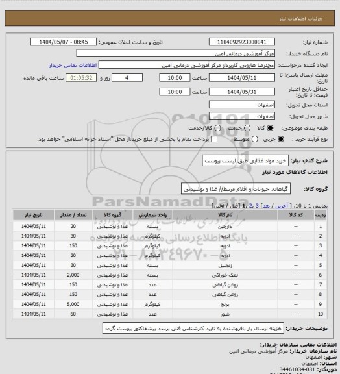Click the price validity date 1404/05/31 field
The image size is (340, 374).
(242, 92)
